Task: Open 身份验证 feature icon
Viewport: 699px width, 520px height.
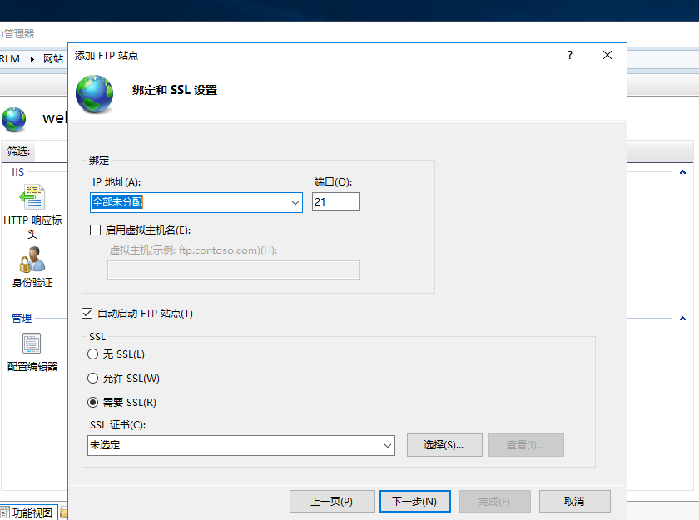Action: pyautogui.click(x=32, y=260)
